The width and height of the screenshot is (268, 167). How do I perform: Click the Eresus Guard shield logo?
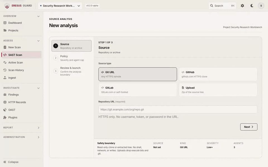[x=7, y=6]
